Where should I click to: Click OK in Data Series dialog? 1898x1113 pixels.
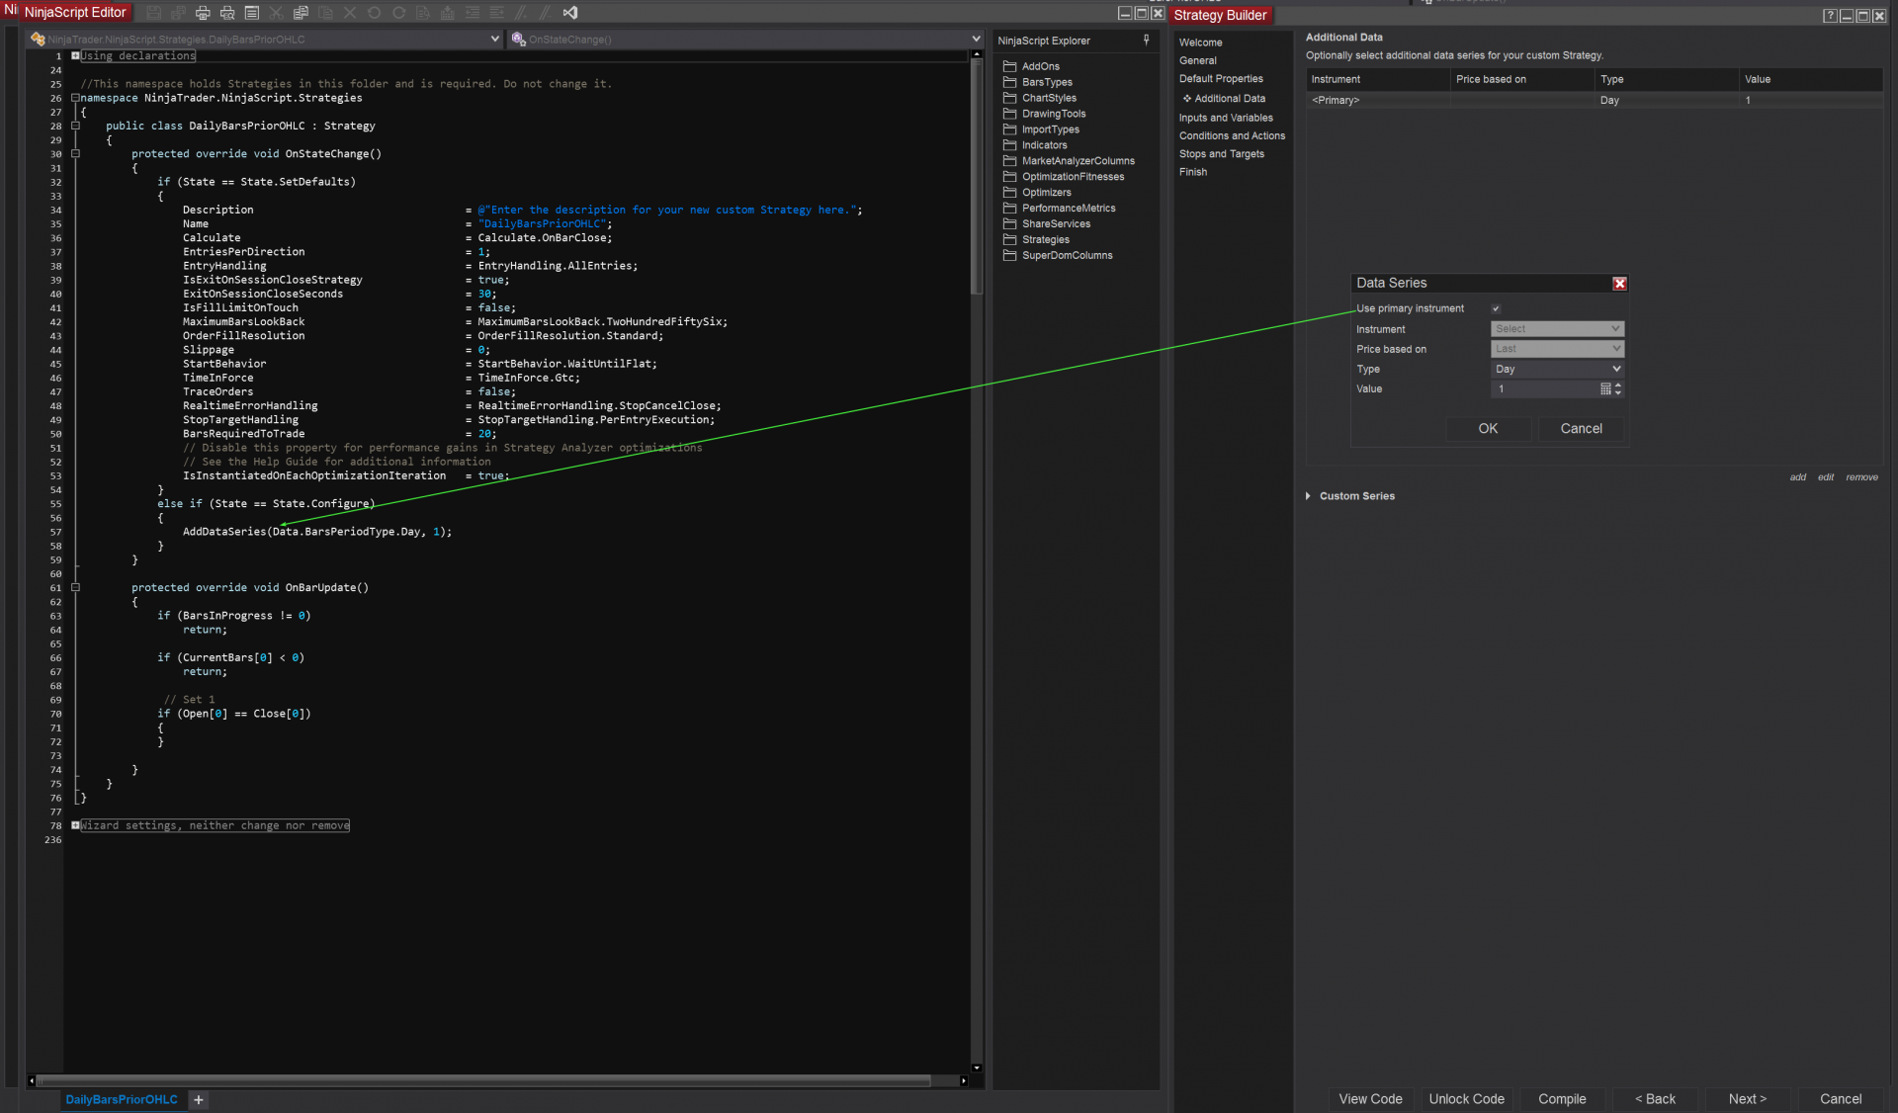coord(1488,429)
